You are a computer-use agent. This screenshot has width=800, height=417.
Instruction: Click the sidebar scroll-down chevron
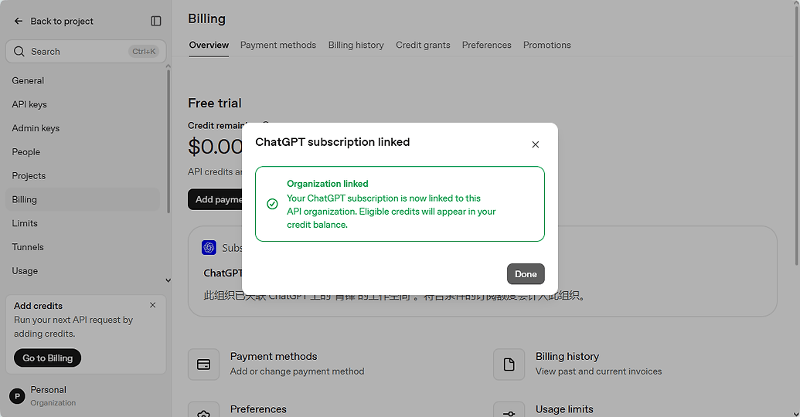click(169, 280)
